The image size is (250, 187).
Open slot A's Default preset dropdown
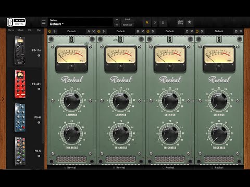[71, 31]
